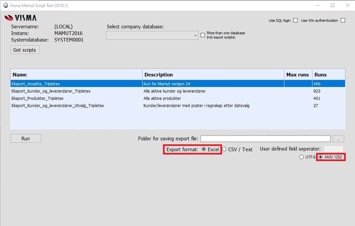This screenshot has width=355, height=226.
Task: Click the user defined field separator box
Action: coord(333,149)
